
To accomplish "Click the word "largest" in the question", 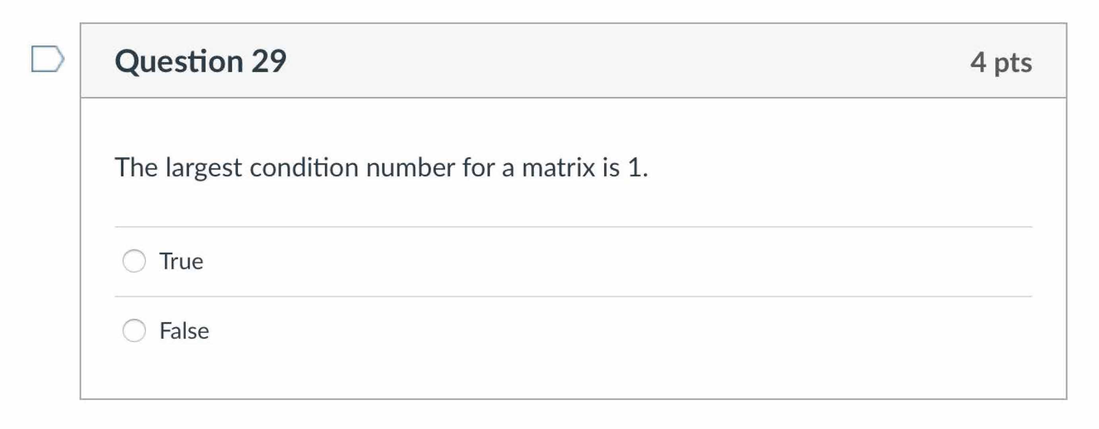I will tap(204, 168).
